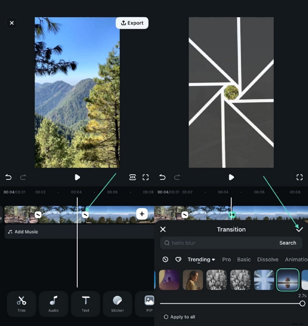Switch to the Dissolve transitions tab
The image size is (308, 326).
pyautogui.click(x=268, y=259)
